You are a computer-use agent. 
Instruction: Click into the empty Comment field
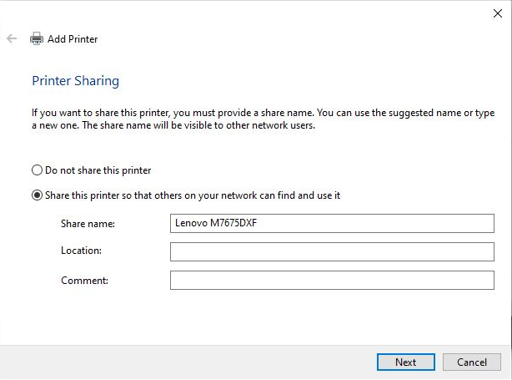(332, 281)
